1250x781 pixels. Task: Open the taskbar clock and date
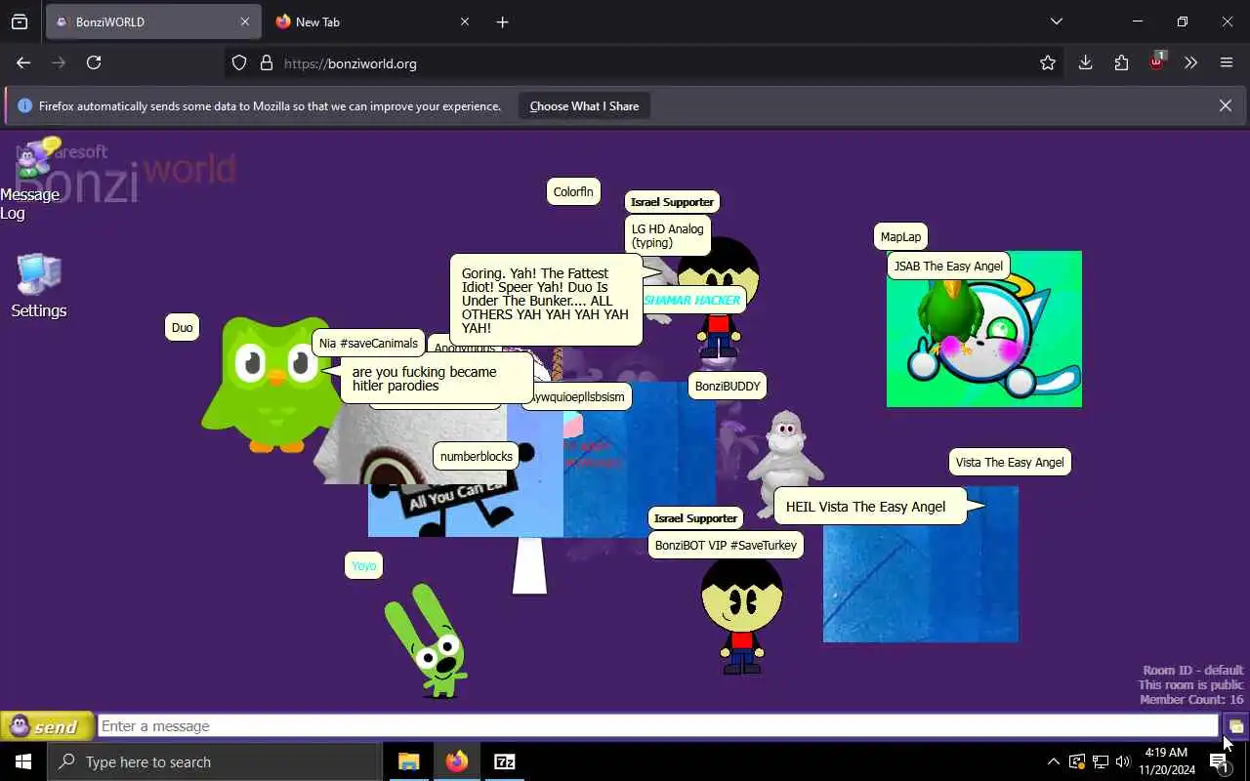point(1165,761)
